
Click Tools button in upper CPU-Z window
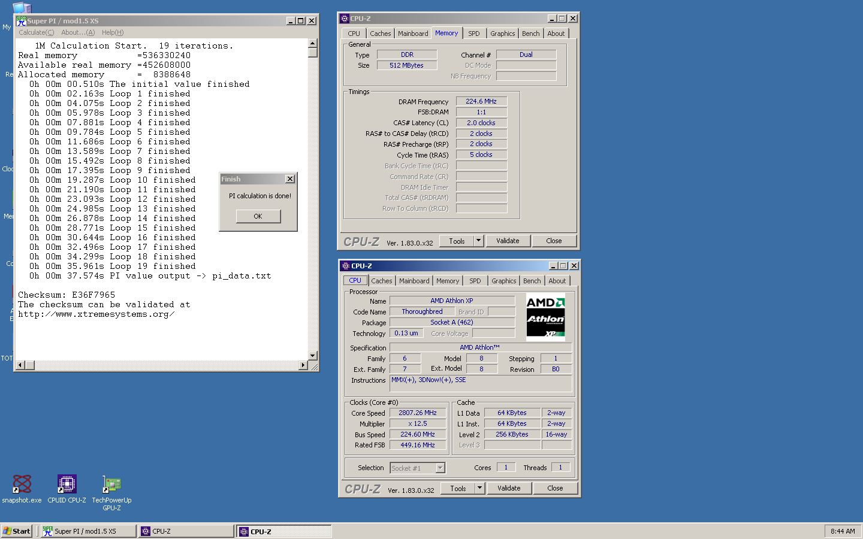click(x=457, y=241)
